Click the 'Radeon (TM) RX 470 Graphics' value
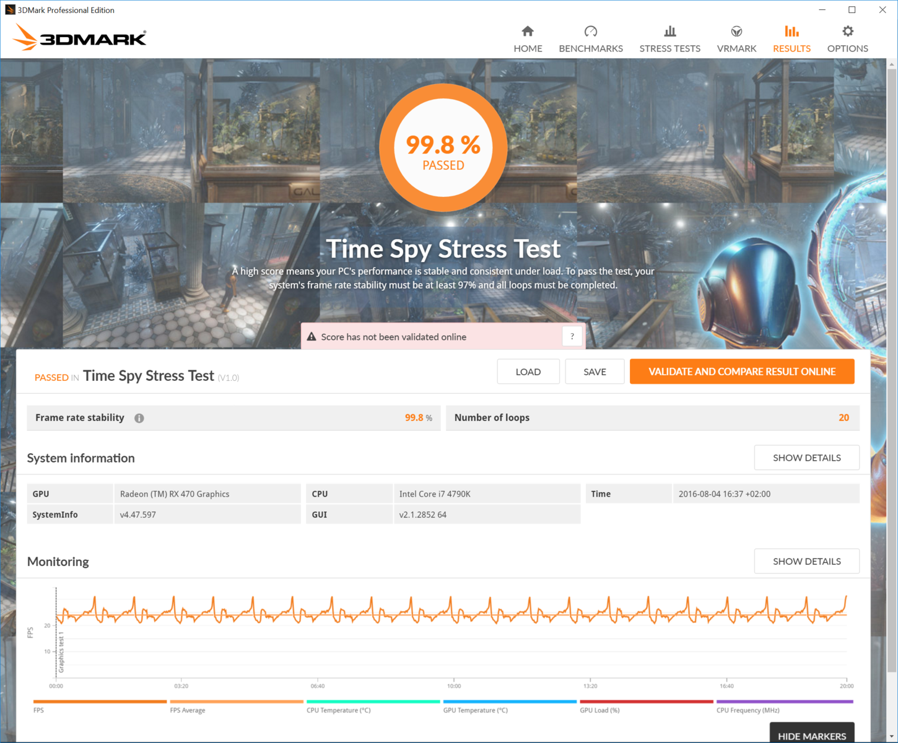Screen dimensions: 898x743 click(x=175, y=494)
